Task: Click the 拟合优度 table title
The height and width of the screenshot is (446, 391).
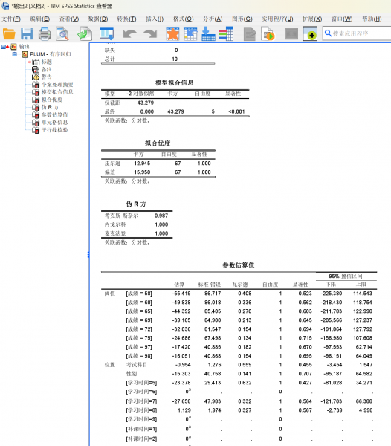Action: coord(158,143)
